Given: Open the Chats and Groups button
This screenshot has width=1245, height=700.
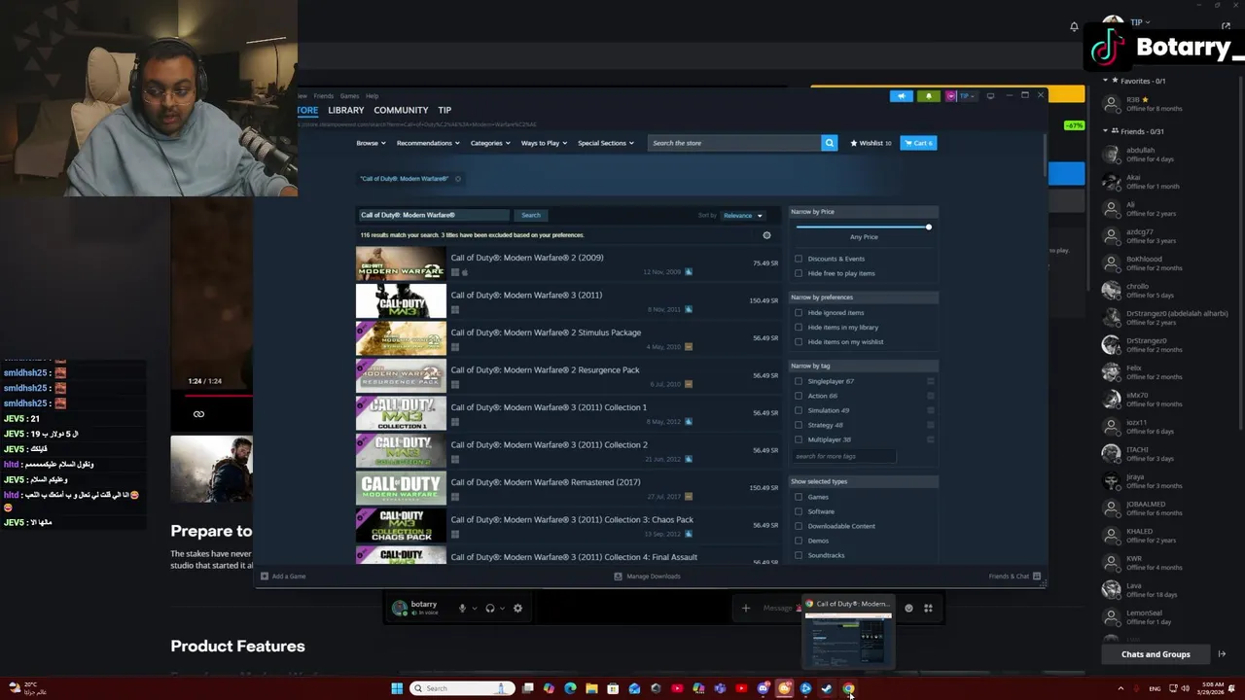Looking at the screenshot, I should 1156,654.
